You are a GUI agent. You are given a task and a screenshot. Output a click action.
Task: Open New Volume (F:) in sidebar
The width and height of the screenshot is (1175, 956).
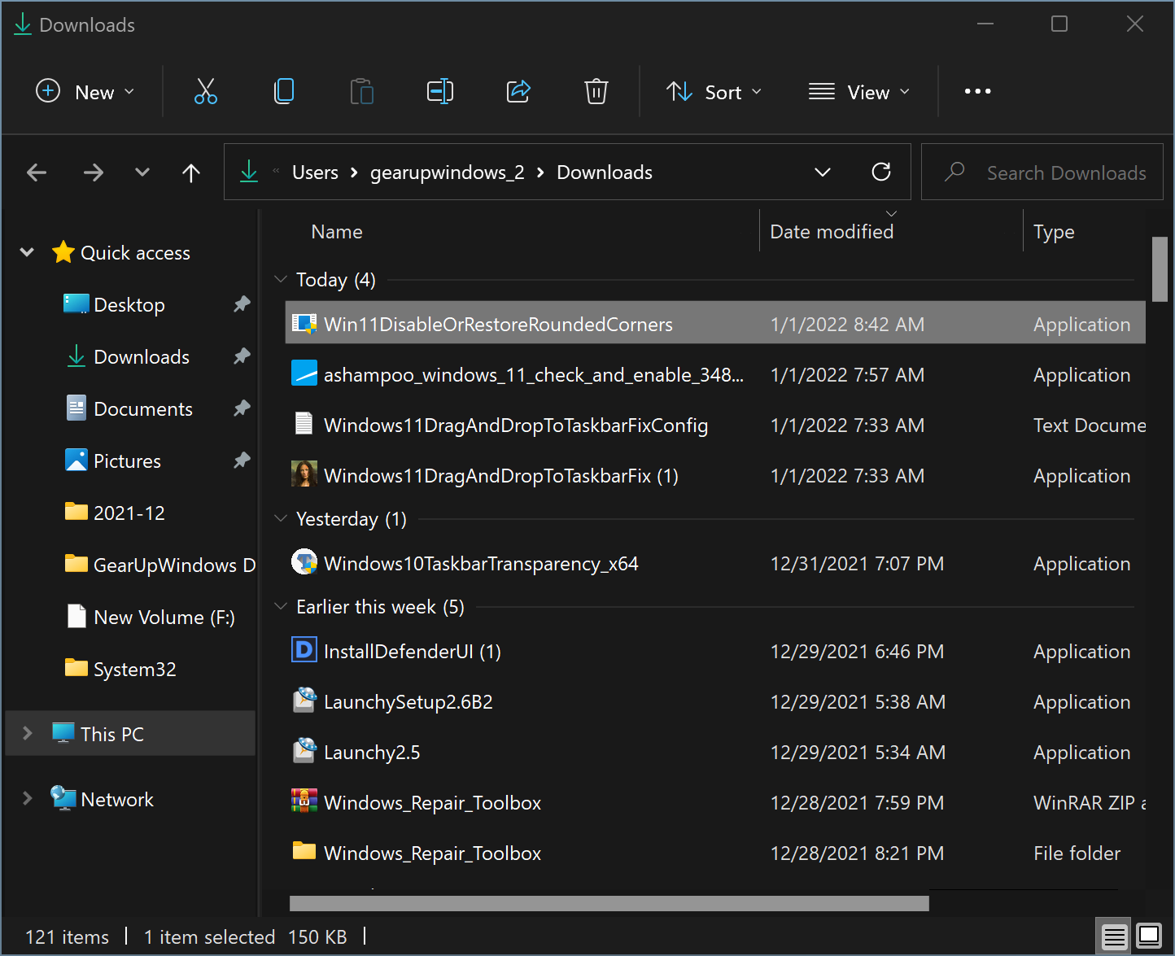click(x=164, y=617)
